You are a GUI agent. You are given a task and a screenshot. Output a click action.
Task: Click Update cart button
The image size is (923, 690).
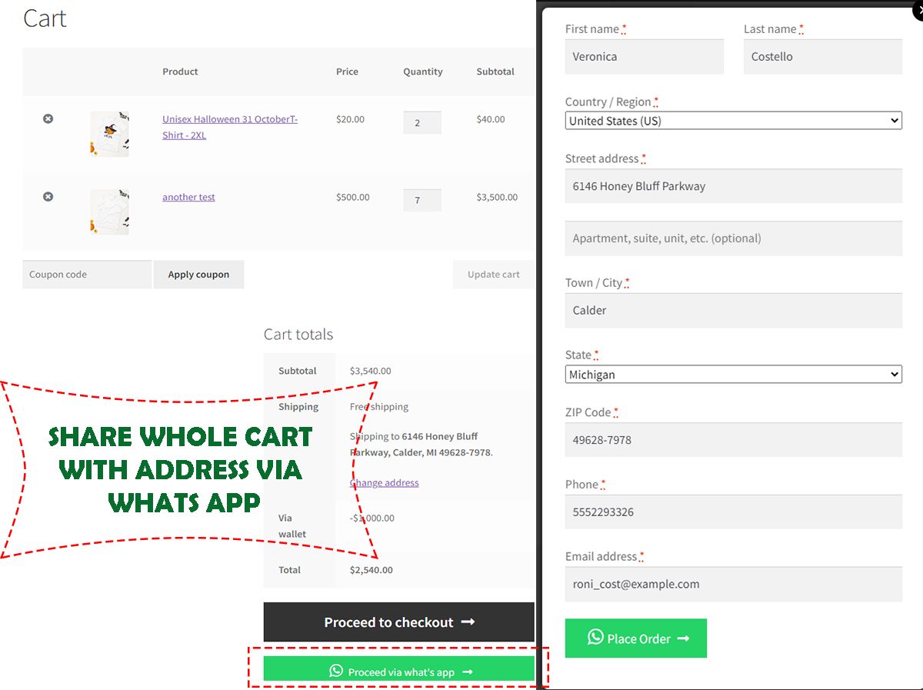493,275
